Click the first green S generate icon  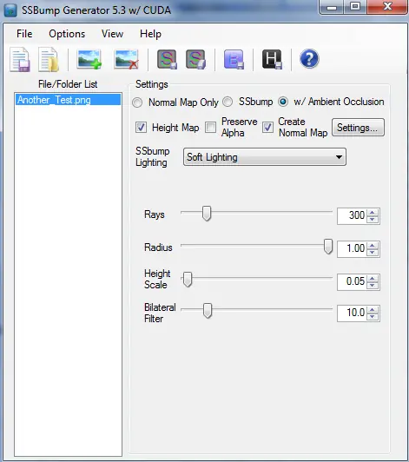coord(167,60)
